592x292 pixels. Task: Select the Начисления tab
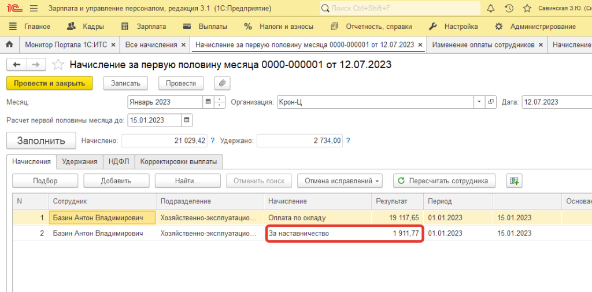[31, 162]
